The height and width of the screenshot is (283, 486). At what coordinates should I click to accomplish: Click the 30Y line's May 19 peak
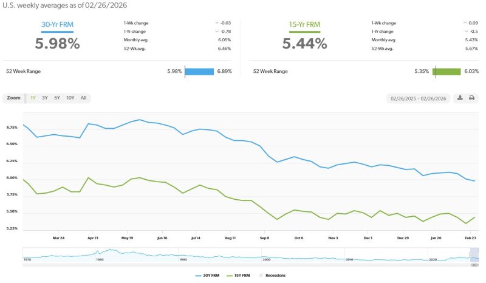(x=140, y=120)
